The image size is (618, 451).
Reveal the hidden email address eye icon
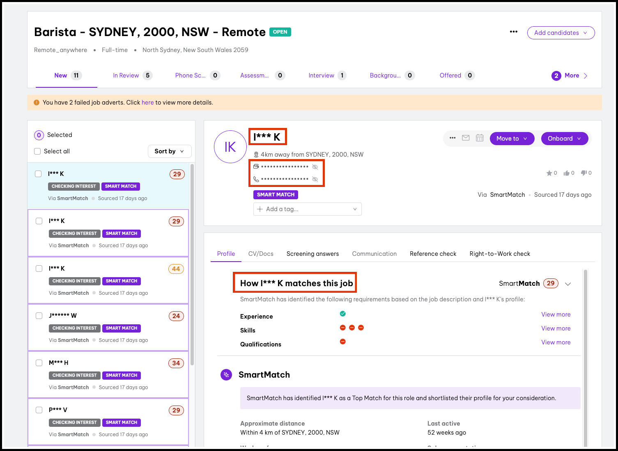315,167
